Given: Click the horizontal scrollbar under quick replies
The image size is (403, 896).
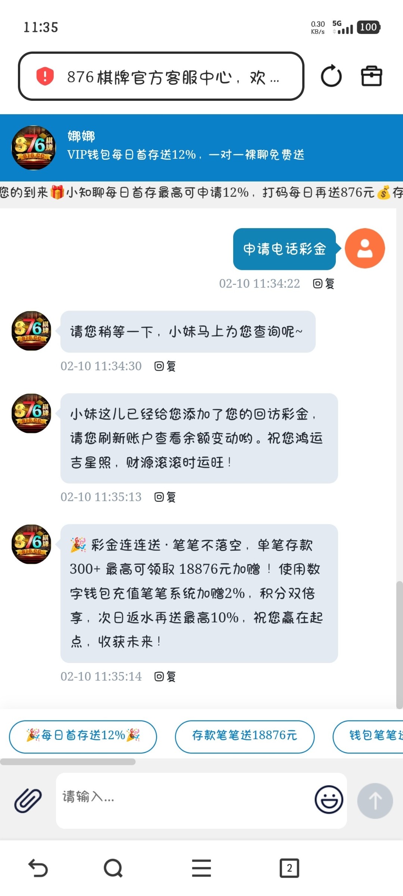Looking at the screenshot, I should (x=68, y=762).
